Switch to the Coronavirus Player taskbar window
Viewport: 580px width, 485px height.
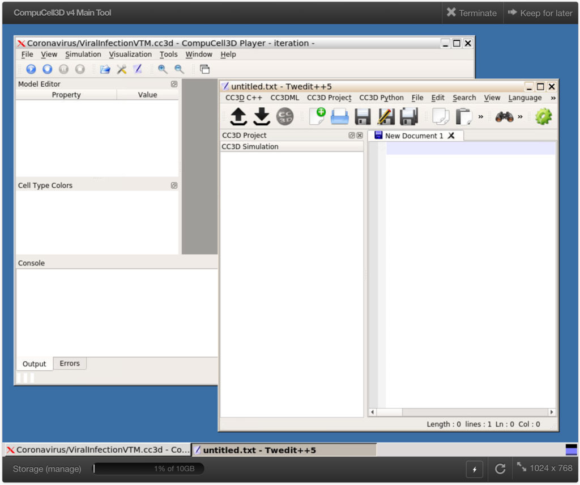tap(97, 450)
